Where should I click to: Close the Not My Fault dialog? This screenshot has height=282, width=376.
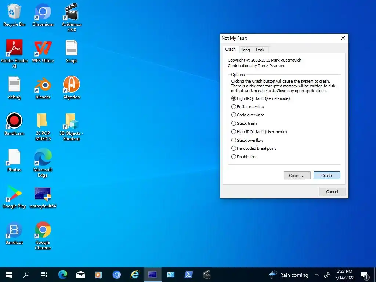(343, 38)
